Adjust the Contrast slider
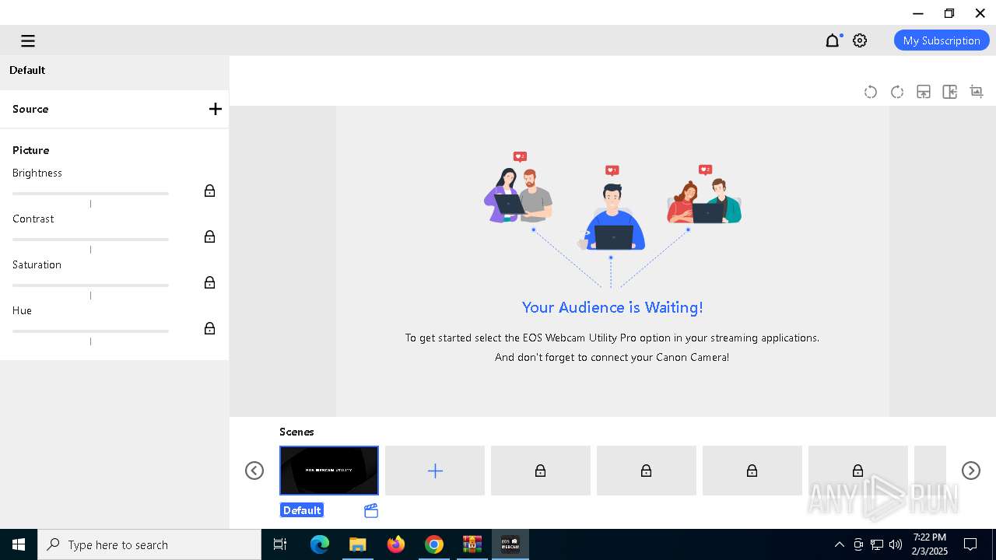 coord(90,240)
